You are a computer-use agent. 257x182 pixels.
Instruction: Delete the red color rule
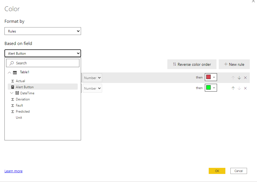pos(245,78)
